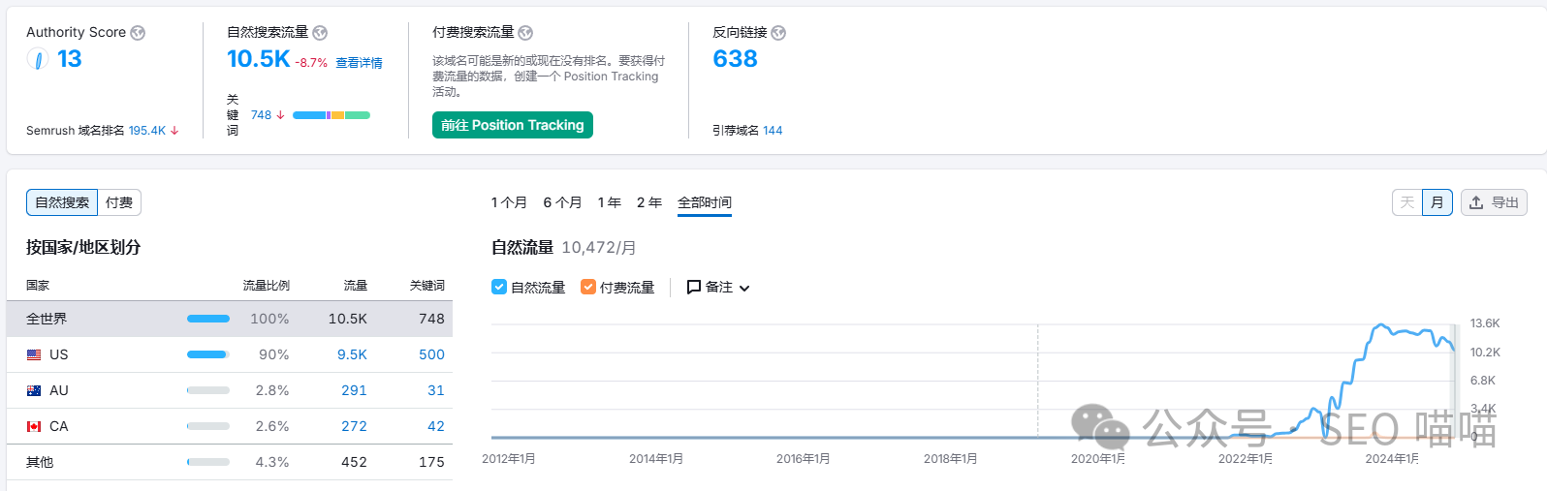Click 10.5K organic traffic figure

(x=259, y=59)
